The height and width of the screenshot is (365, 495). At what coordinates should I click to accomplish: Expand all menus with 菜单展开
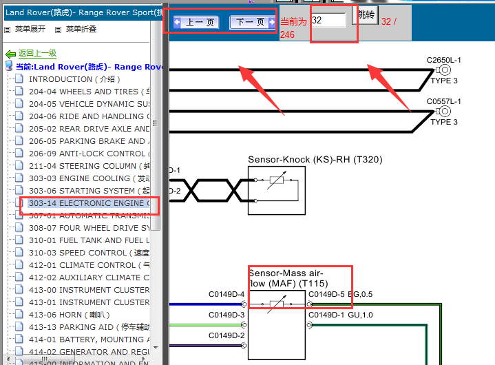coord(30,29)
